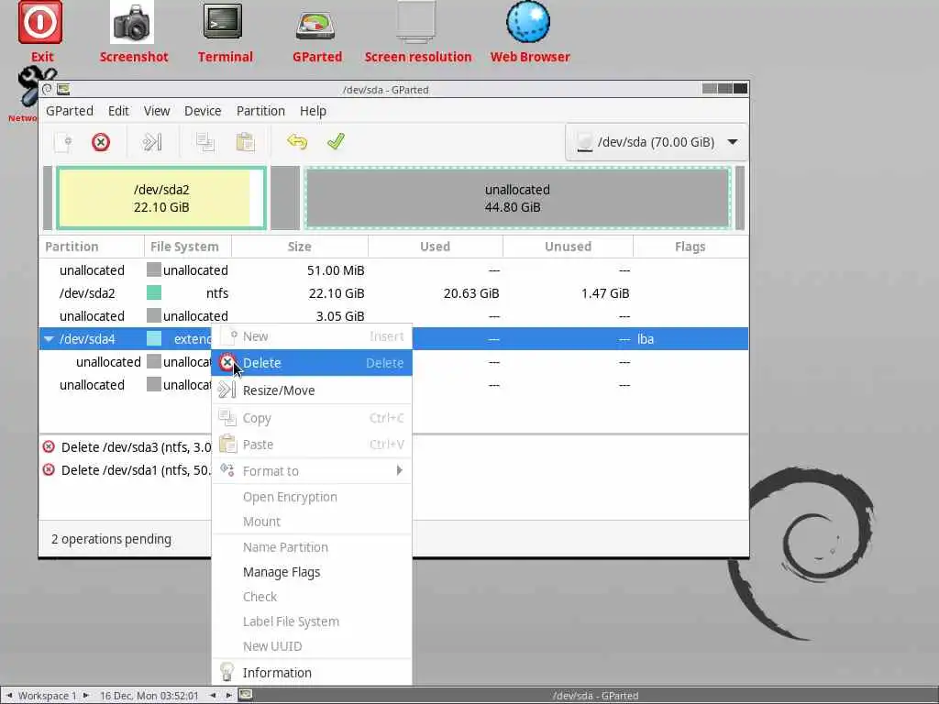
Task: Apply all operations with green checkmark
Action: (336, 141)
